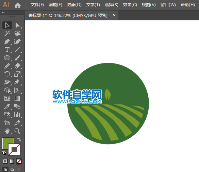Screen dimensions: 199x172
Task: Open the 帮助(H) menu
Action: pyautogui.click(x=188, y=5)
